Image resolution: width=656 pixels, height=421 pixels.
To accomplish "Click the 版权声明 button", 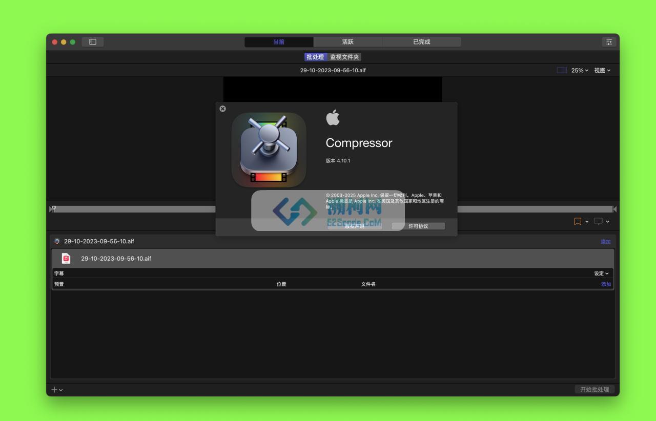I will pos(355,226).
